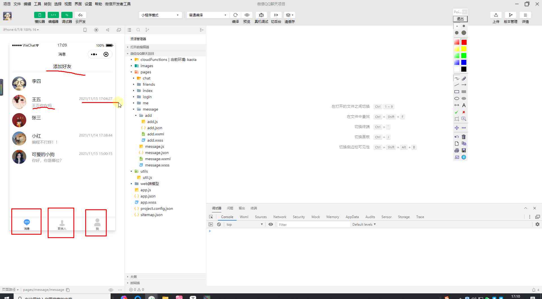The image size is (542, 299).
Task: Click the switch to background (切后台) icon
Action: [x=276, y=15]
